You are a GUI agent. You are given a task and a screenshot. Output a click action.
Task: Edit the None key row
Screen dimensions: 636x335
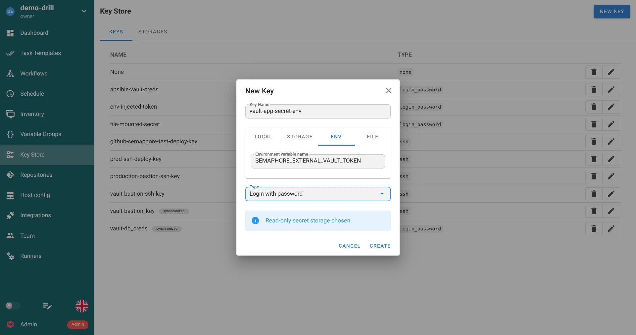611,72
